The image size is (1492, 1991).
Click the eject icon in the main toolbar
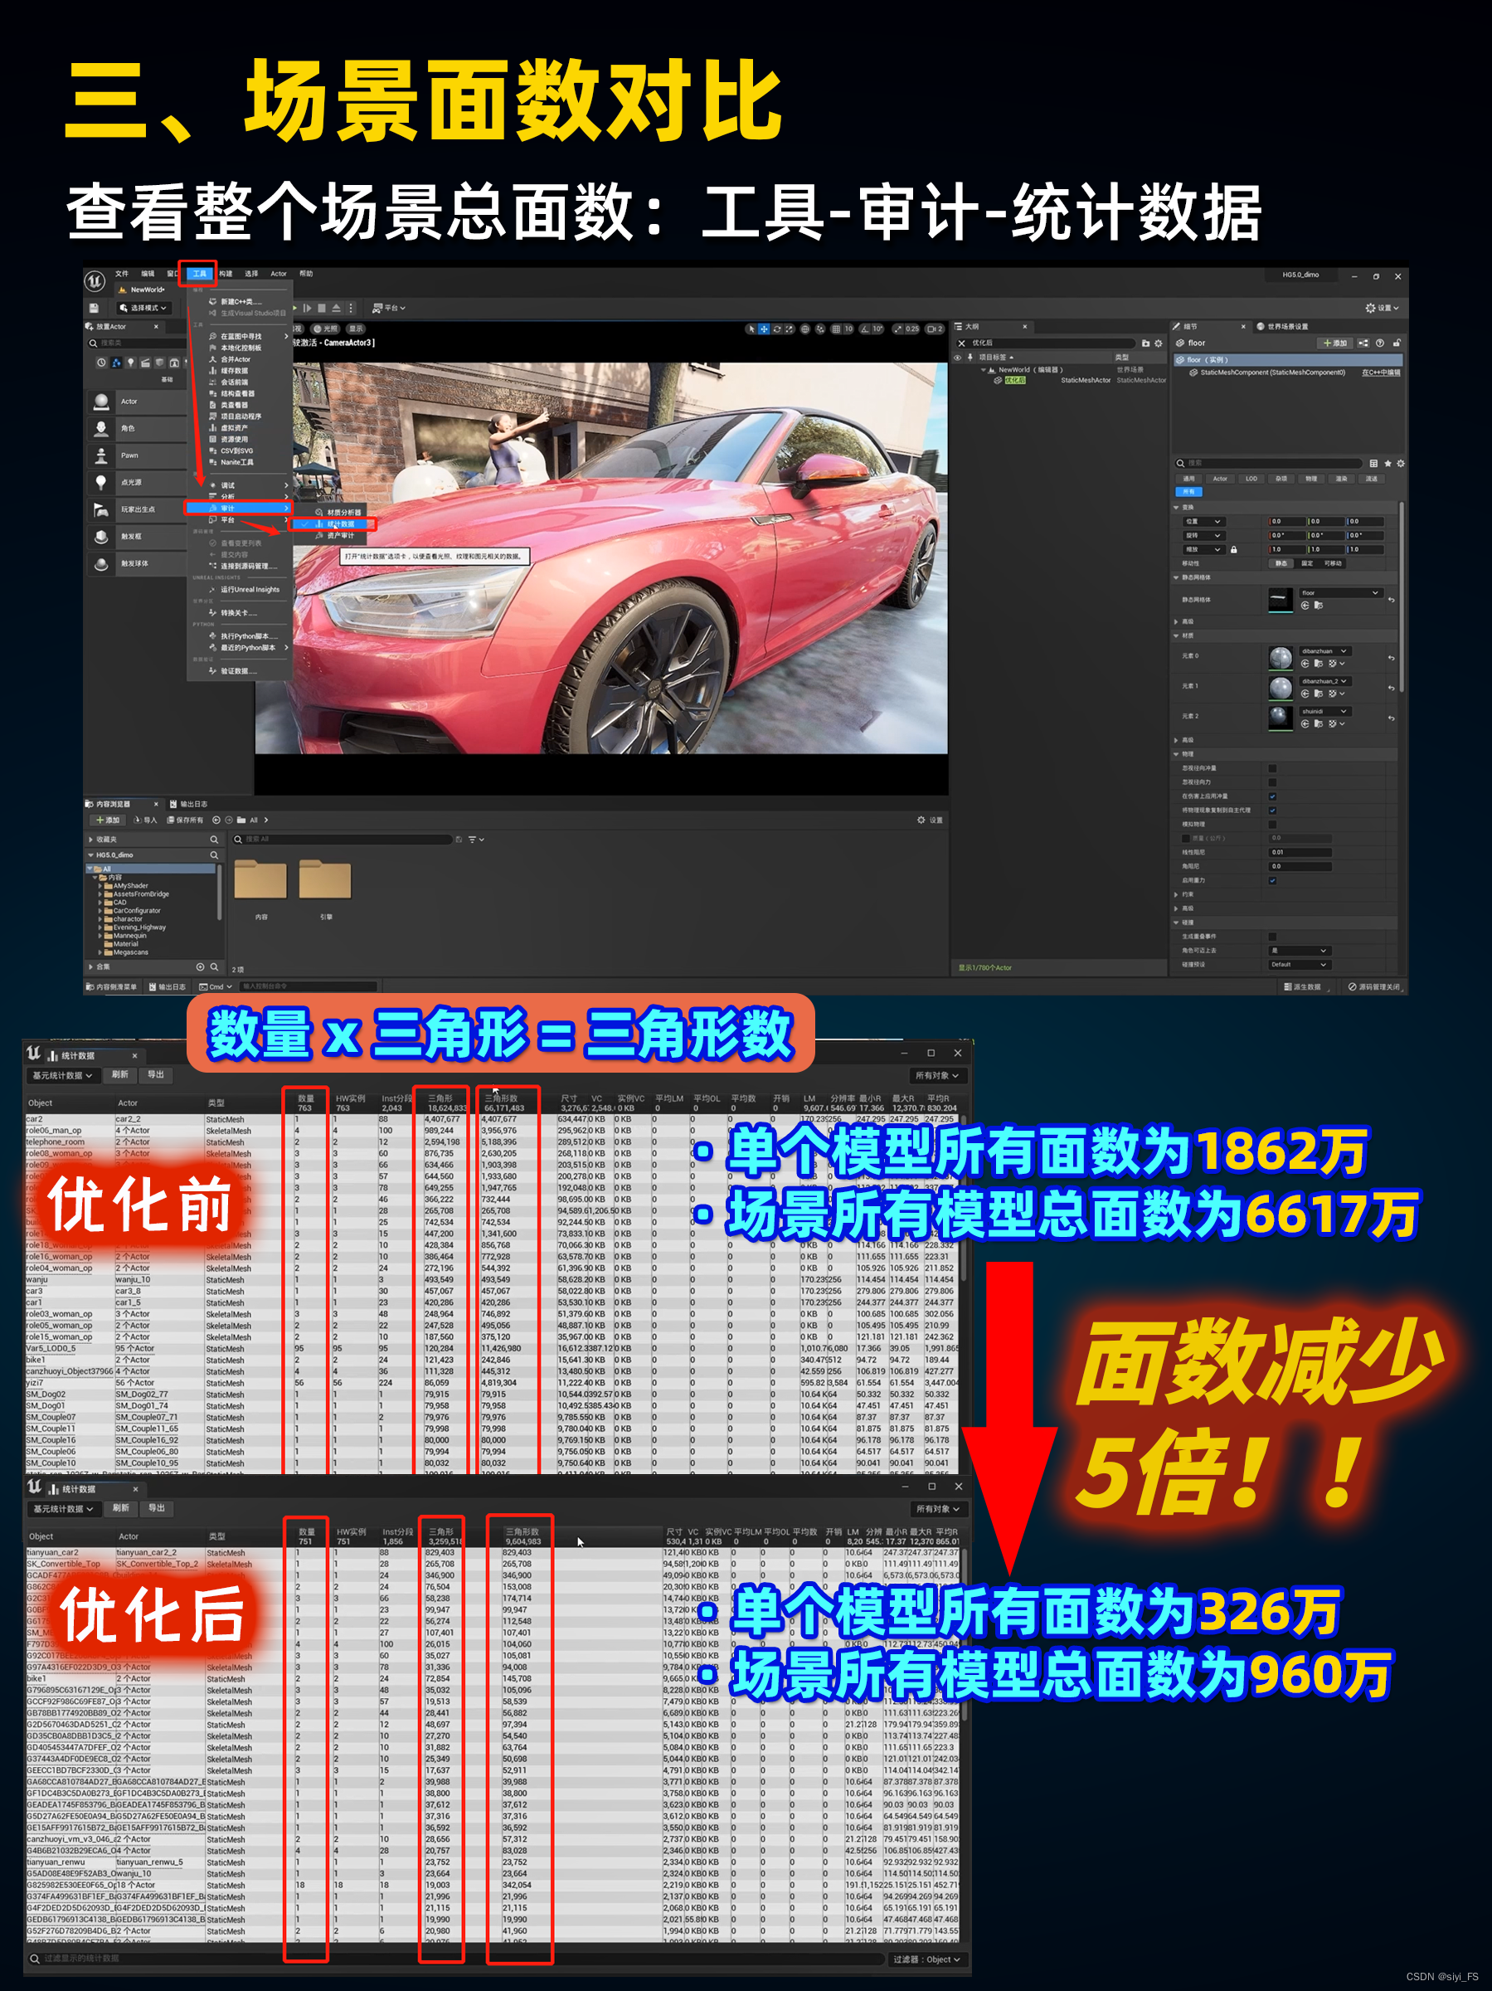(336, 308)
